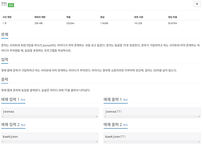Click right scroll arrow under joonas??! output box
The image size is (203, 146).
coord(199,116)
